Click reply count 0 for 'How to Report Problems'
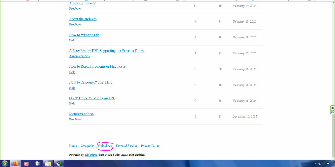 (x=195, y=69)
